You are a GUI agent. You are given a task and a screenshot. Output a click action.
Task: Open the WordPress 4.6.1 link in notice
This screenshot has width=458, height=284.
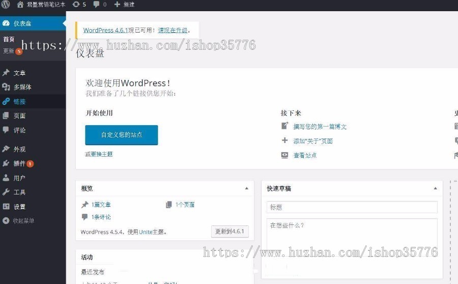[x=105, y=30]
